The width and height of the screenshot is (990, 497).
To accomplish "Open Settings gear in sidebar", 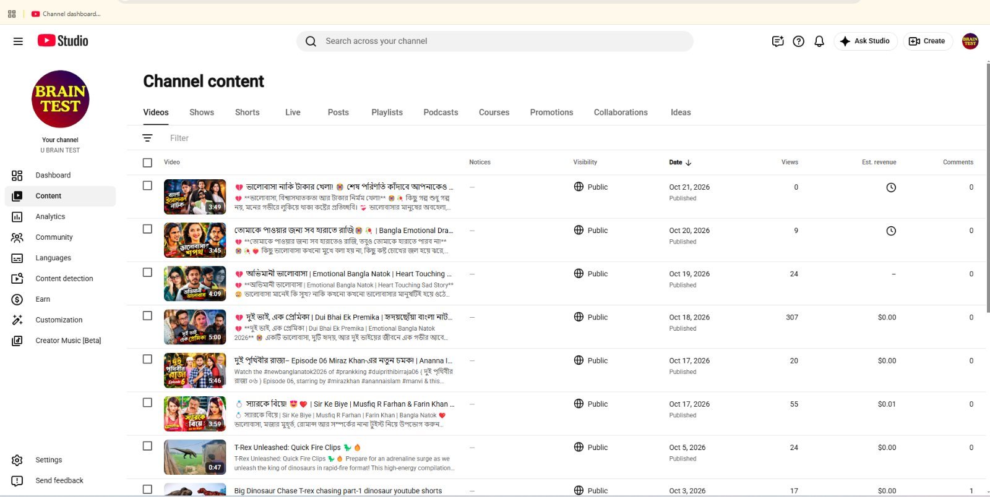I will pyautogui.click(x=17, y=460).
